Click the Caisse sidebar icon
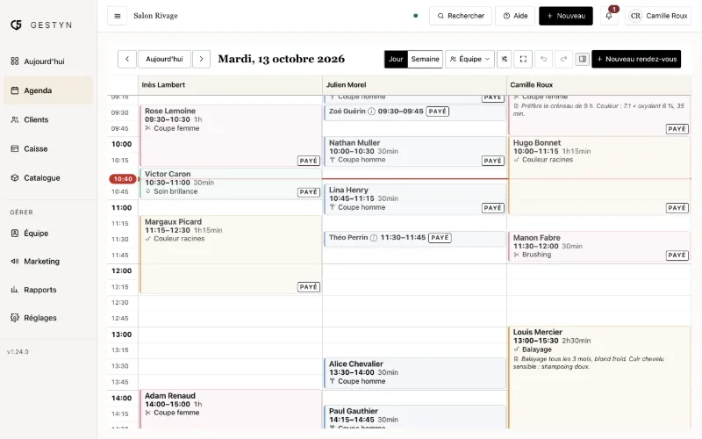 tap(15, 148)
